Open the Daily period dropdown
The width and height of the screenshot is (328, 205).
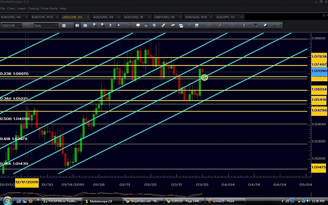(x=56, y=26)
